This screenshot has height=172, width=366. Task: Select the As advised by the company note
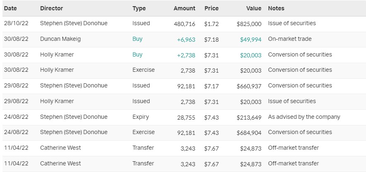click(304, 117)
